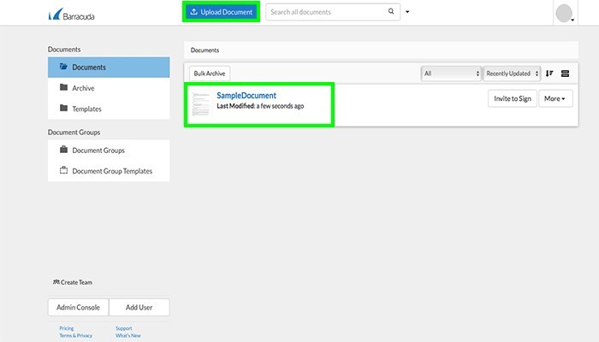599x342 pixels.
Task: Open the Recently Updated sort dropdown
Action: pyautogui.click(x=512, y=74)
